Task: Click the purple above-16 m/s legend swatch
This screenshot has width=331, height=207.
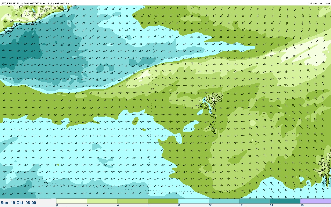Action: (x=315, y=201)
